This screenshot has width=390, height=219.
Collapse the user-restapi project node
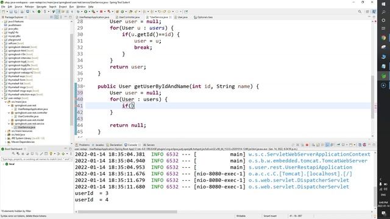(x=2, y=98)
